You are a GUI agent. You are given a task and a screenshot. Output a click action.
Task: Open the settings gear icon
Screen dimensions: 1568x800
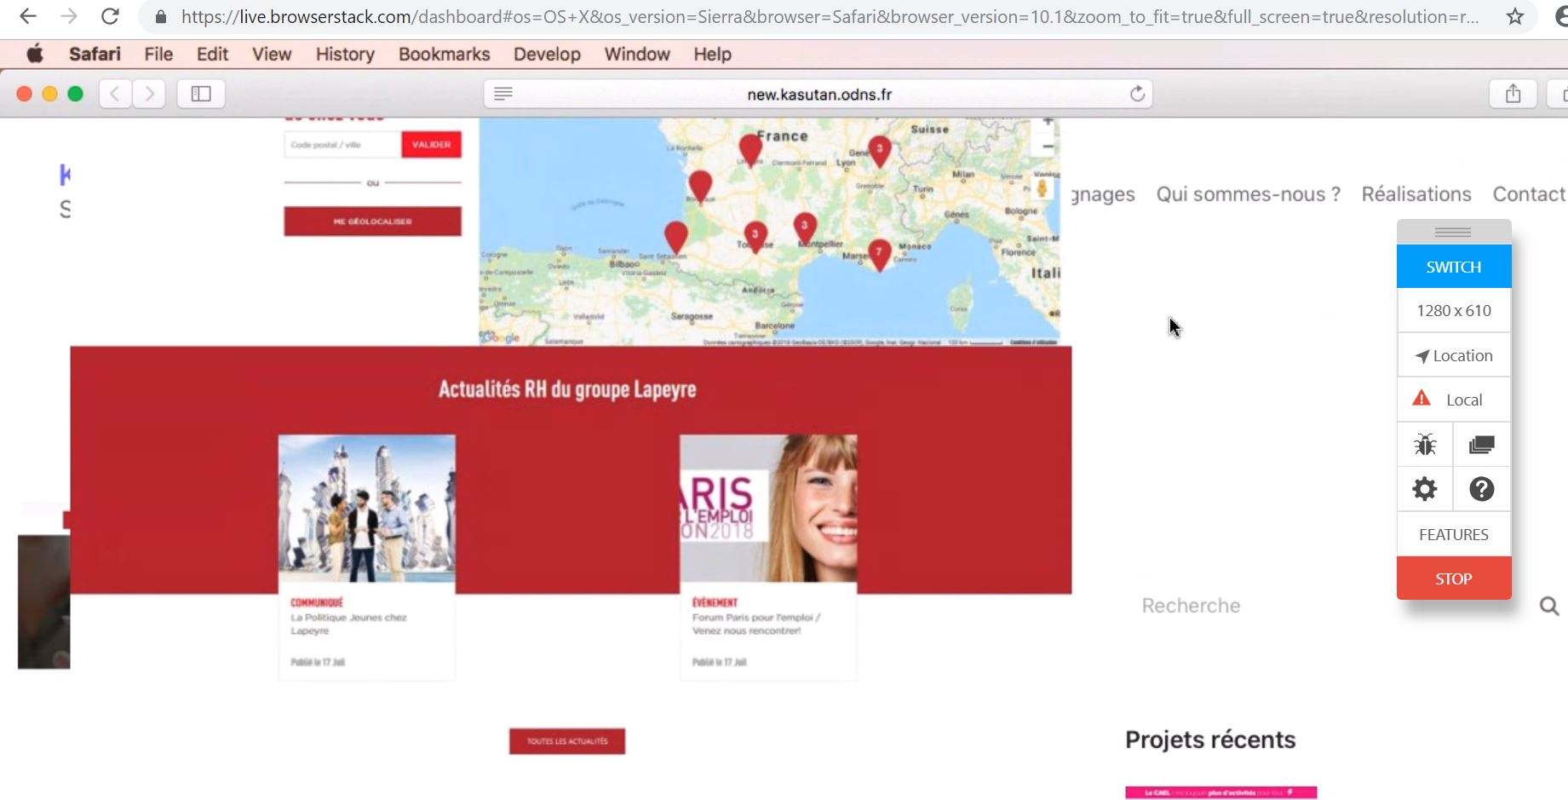point(1425,489)
